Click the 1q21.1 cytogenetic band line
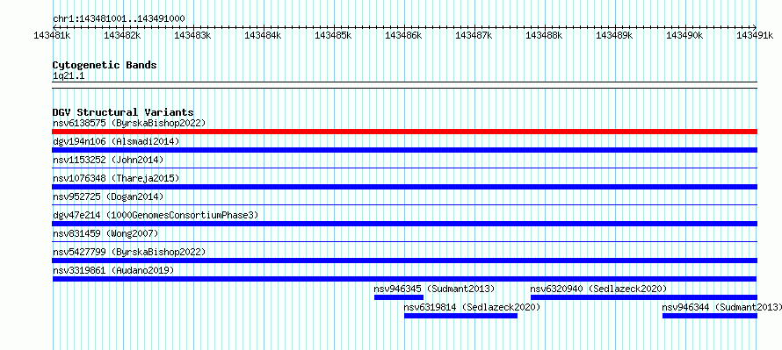This screenshot has height=350, width=782. point(404,85)
